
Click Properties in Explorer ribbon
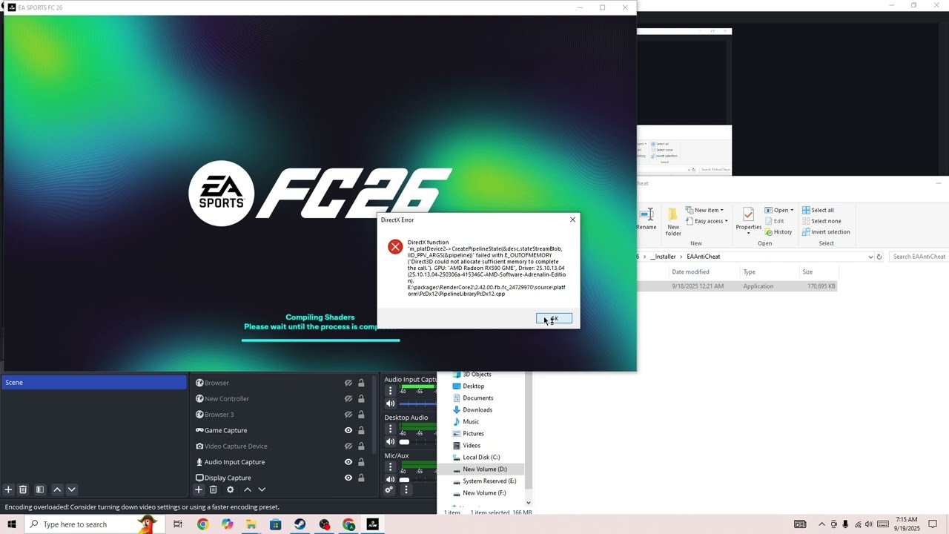(748, 221)
